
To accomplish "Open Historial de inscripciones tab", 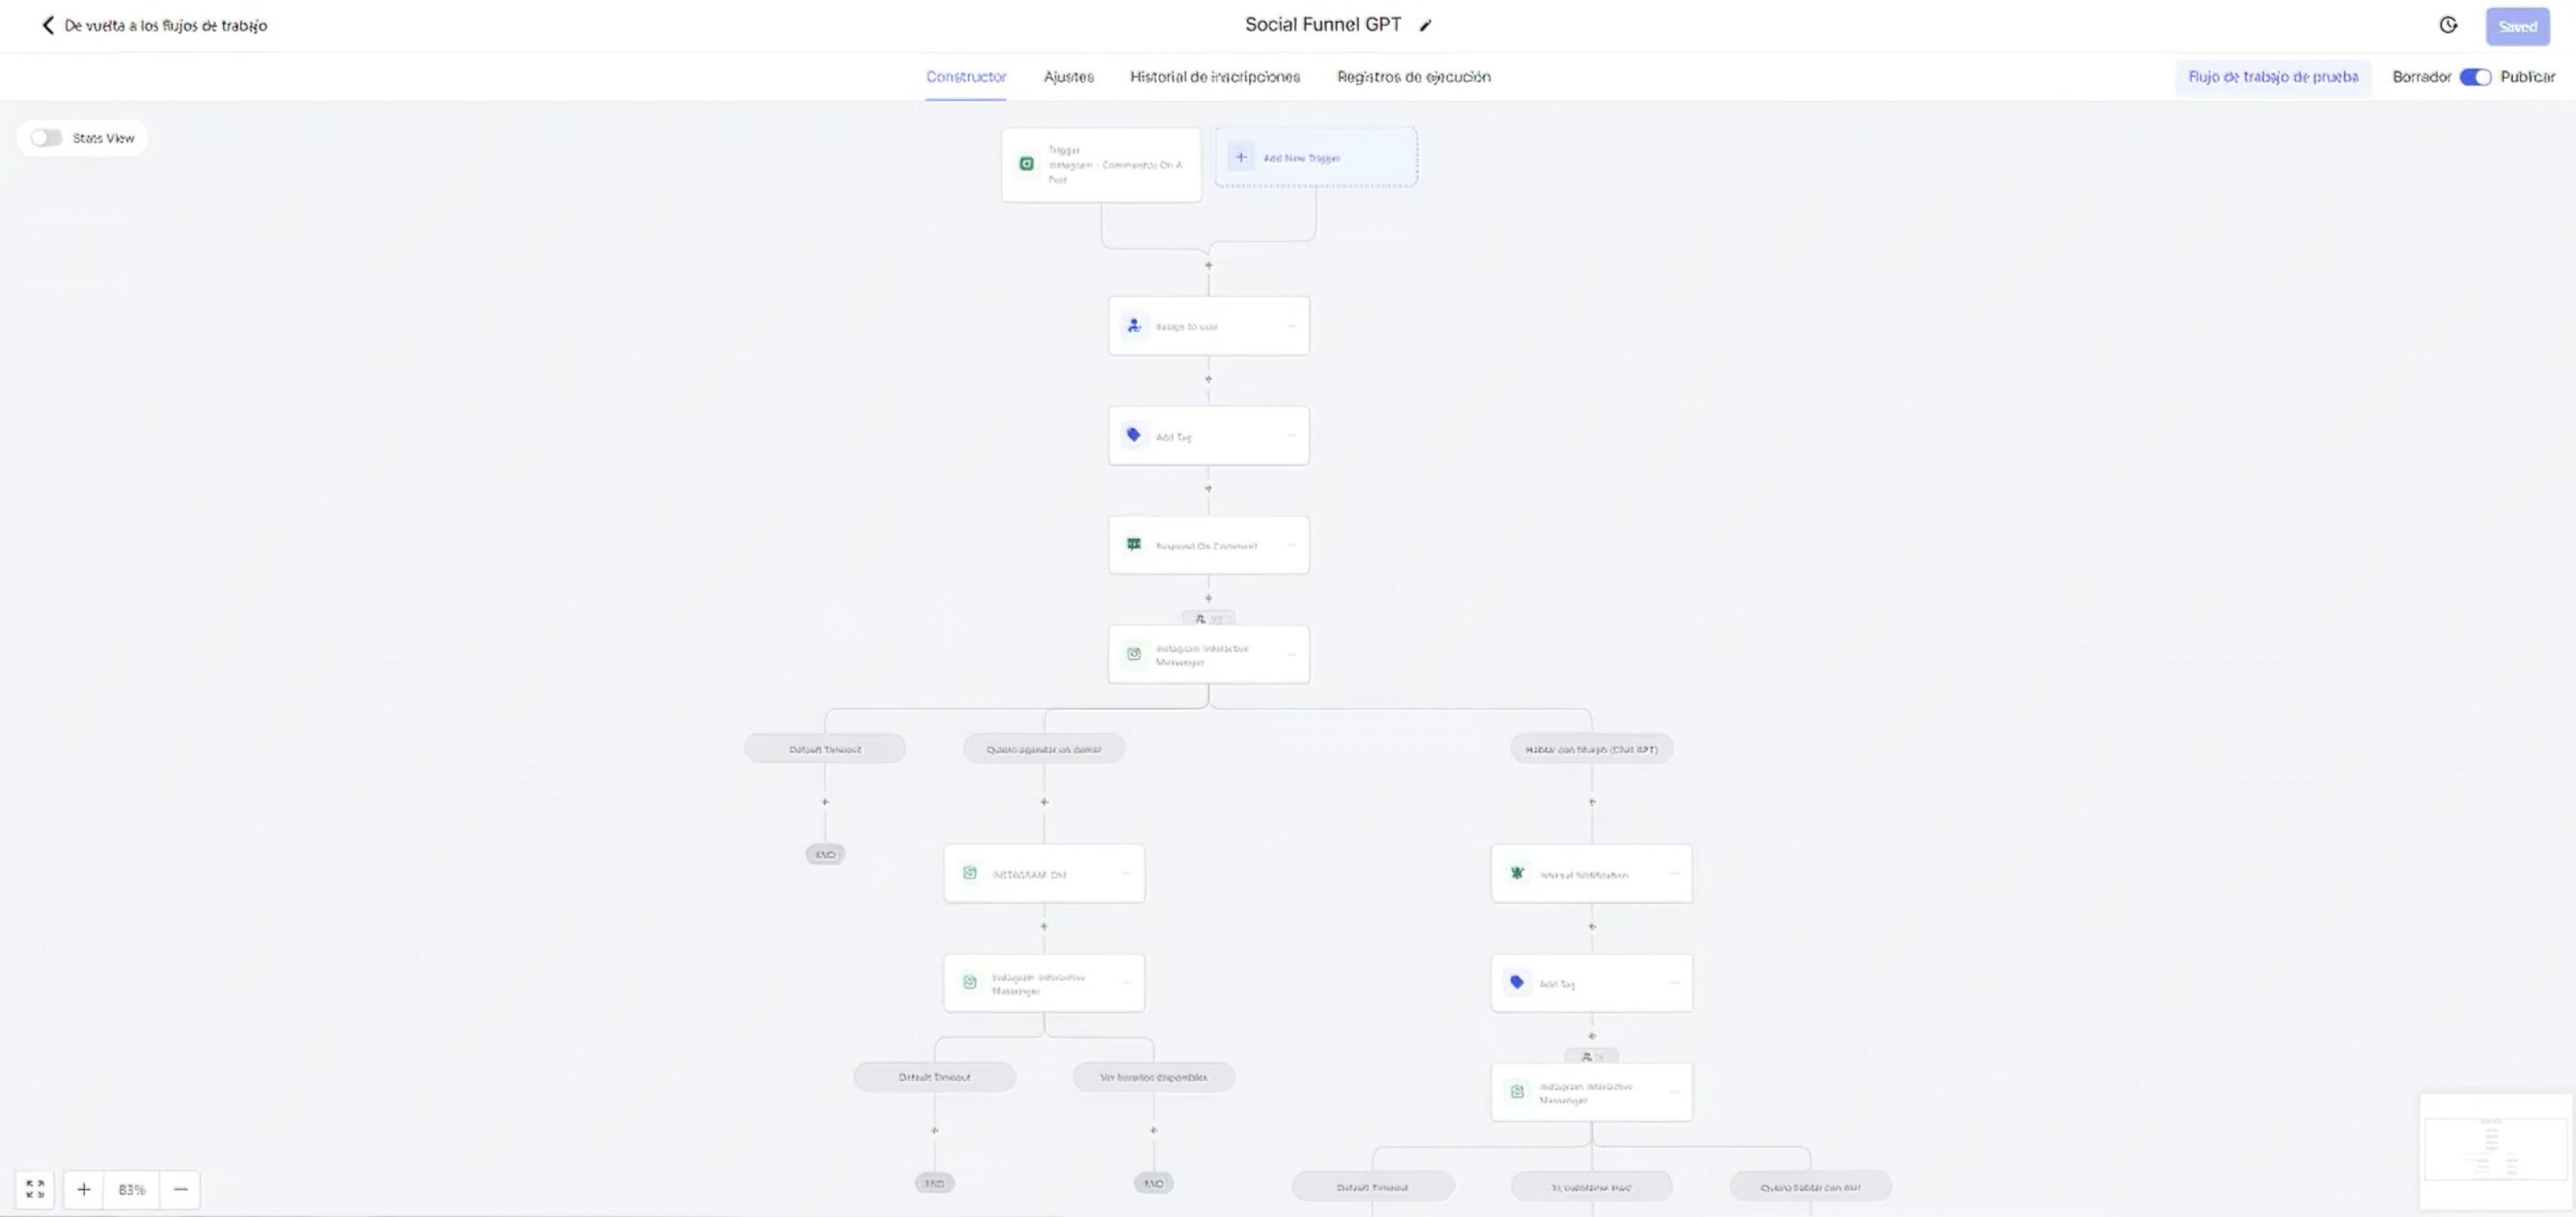I will coord(1214,77).
